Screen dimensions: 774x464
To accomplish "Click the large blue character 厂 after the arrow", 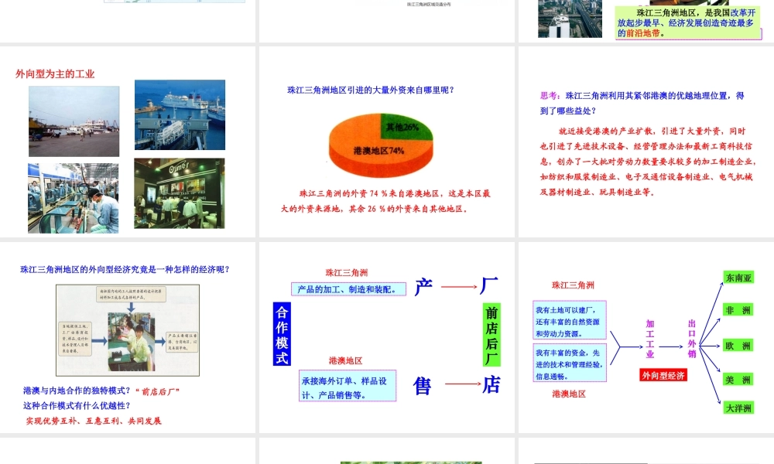I will pos(489,285).
